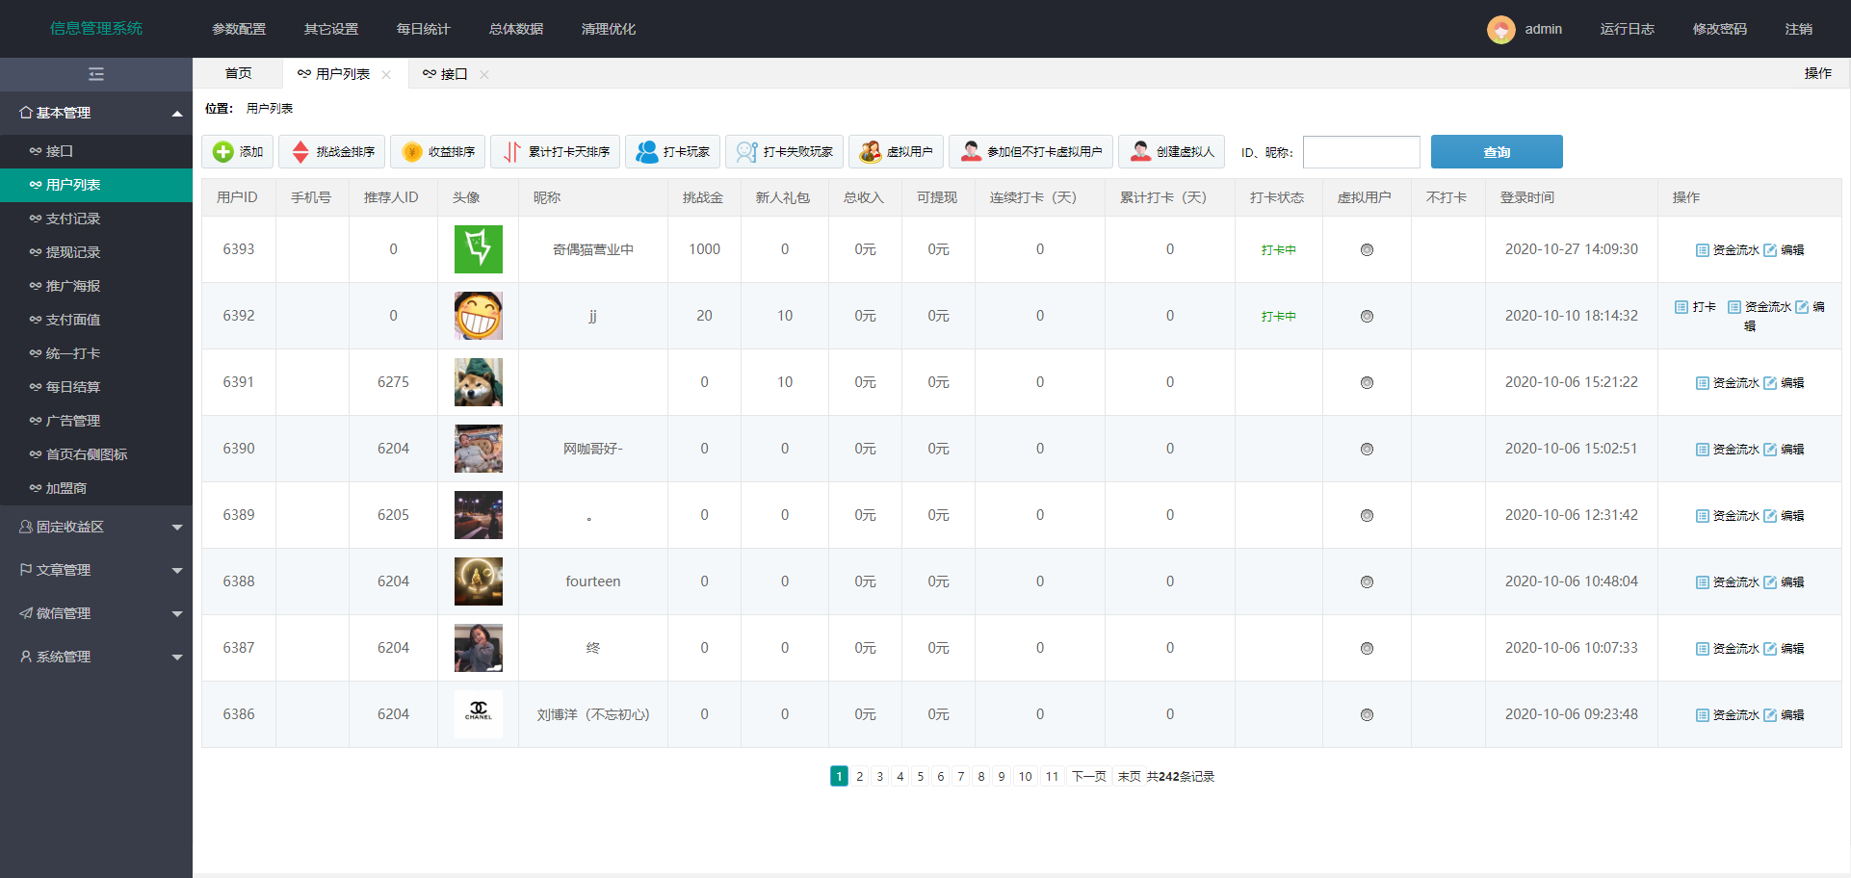Open 每日结算 in sidebar
This screenshot has height=878, width=1851.
pos(96,387)
